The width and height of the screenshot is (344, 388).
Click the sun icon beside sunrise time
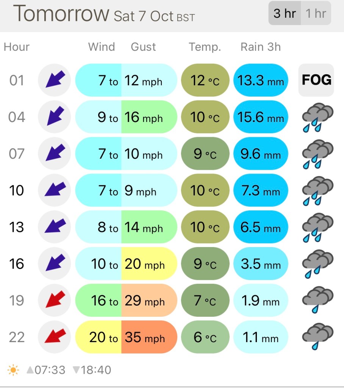(x=13, y=369)
